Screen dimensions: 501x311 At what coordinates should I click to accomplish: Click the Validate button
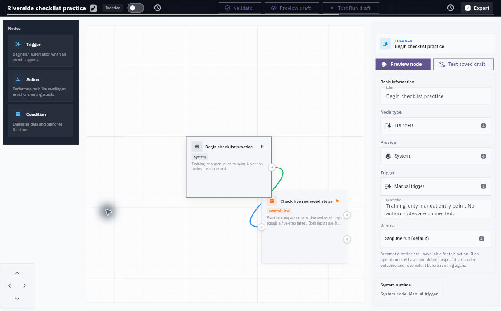pos(240,8)
